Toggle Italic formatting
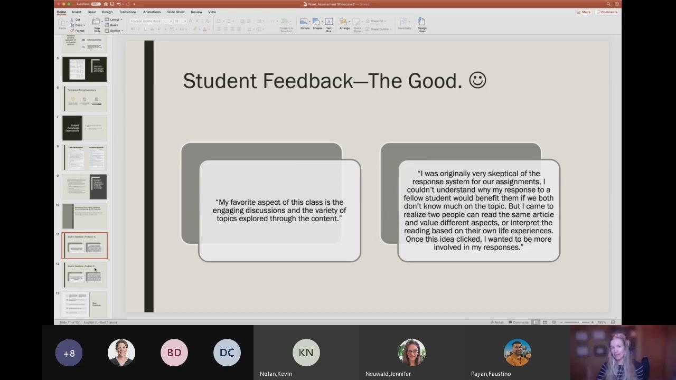The image size is (676, 380). point(138,29)
